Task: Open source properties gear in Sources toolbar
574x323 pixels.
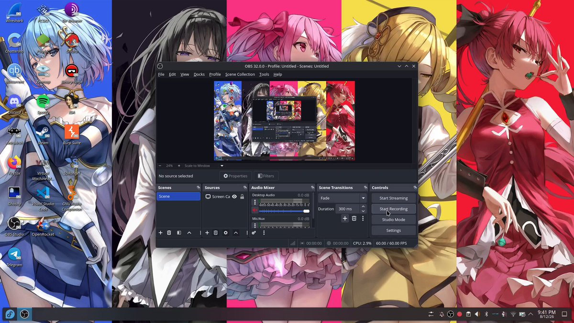Action: click(x=226, y=233)
